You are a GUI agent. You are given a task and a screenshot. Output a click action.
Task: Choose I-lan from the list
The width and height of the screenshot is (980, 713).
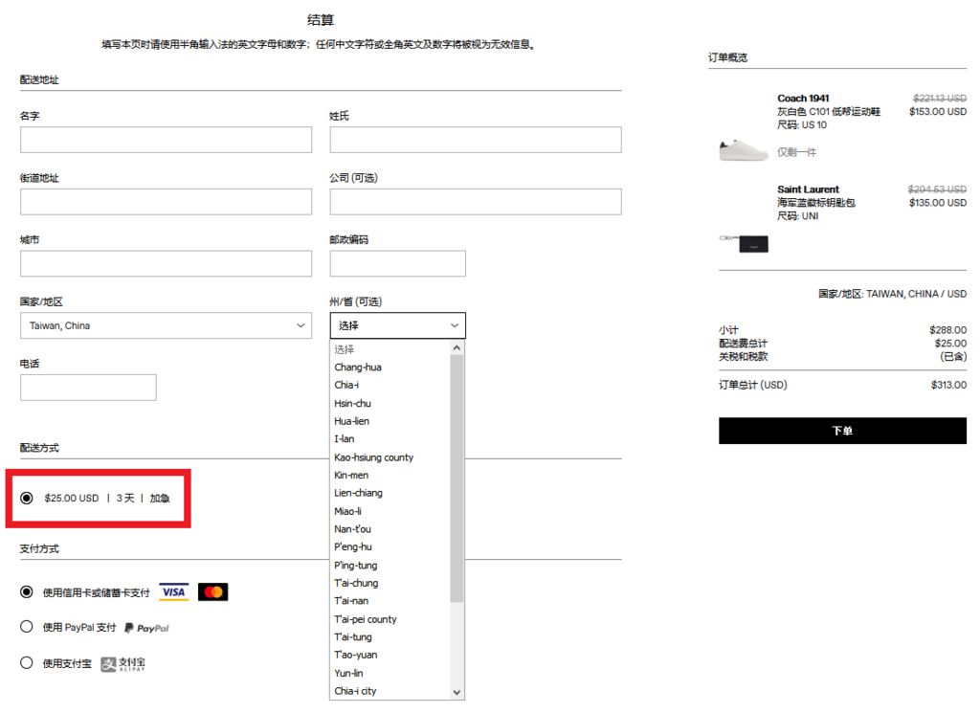click(x=390, y=438)
